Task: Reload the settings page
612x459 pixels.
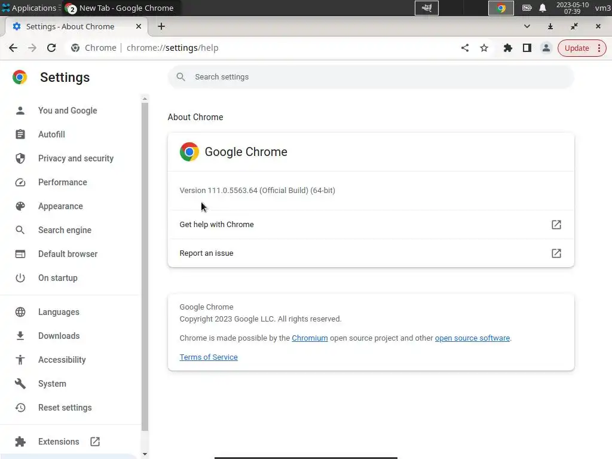Action: click(x=51, y=48)
